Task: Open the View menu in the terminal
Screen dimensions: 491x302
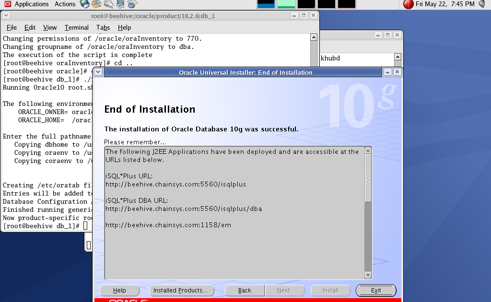Action: coord(50,27)
